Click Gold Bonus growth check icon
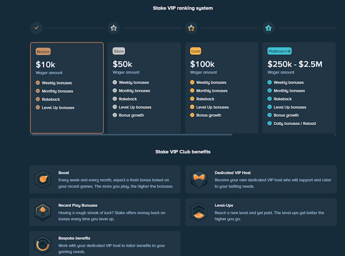The image size is (345, 256). click(192, 115)
